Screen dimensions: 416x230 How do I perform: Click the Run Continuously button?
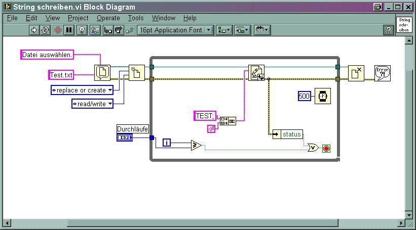click(45, 30)
